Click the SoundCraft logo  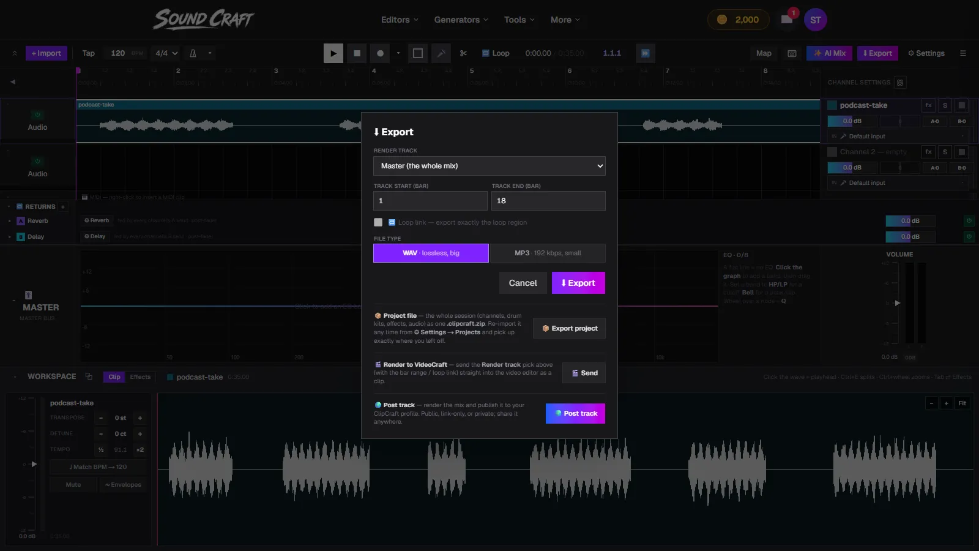[203, 20]
